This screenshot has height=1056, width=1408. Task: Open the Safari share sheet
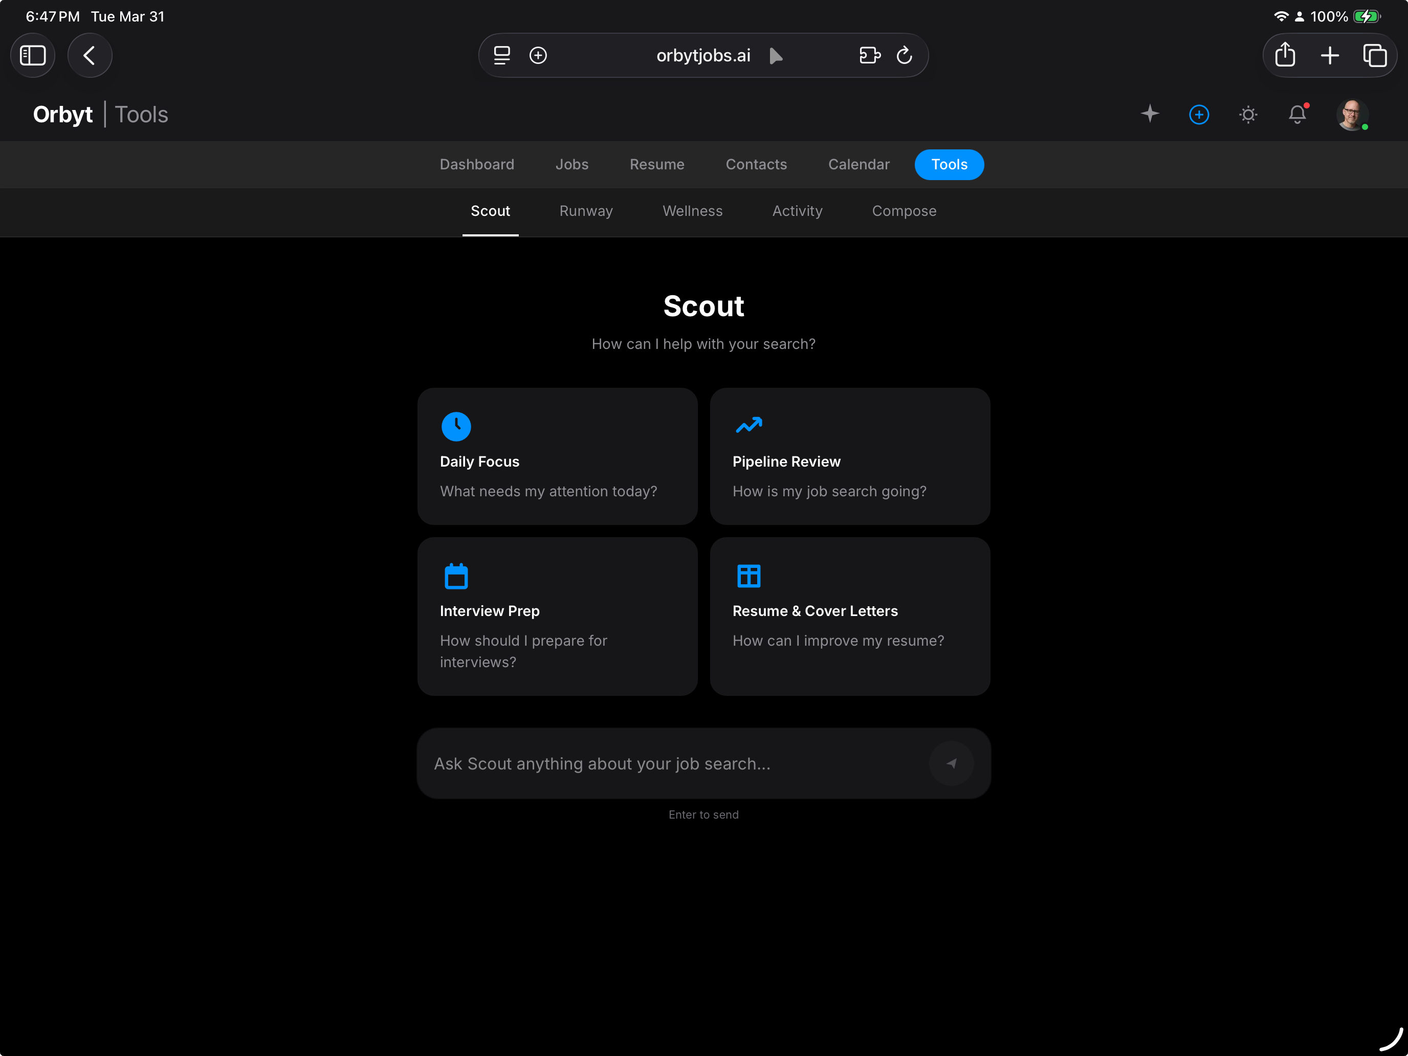pos(1285,55)
